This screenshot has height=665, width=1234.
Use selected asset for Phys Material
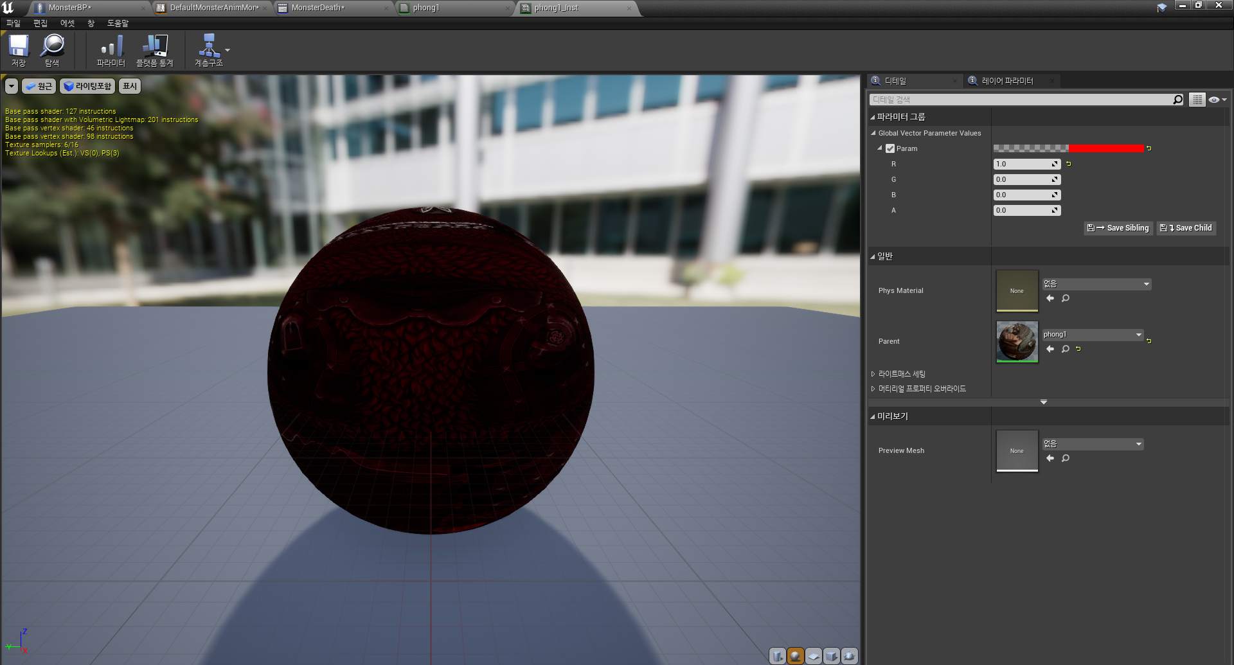click(1050, 298)
